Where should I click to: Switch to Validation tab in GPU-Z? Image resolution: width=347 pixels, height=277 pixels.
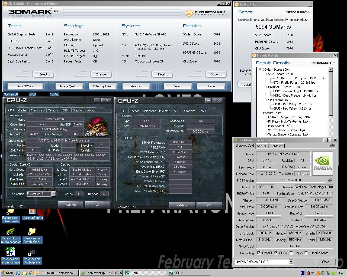click(277, 146)
